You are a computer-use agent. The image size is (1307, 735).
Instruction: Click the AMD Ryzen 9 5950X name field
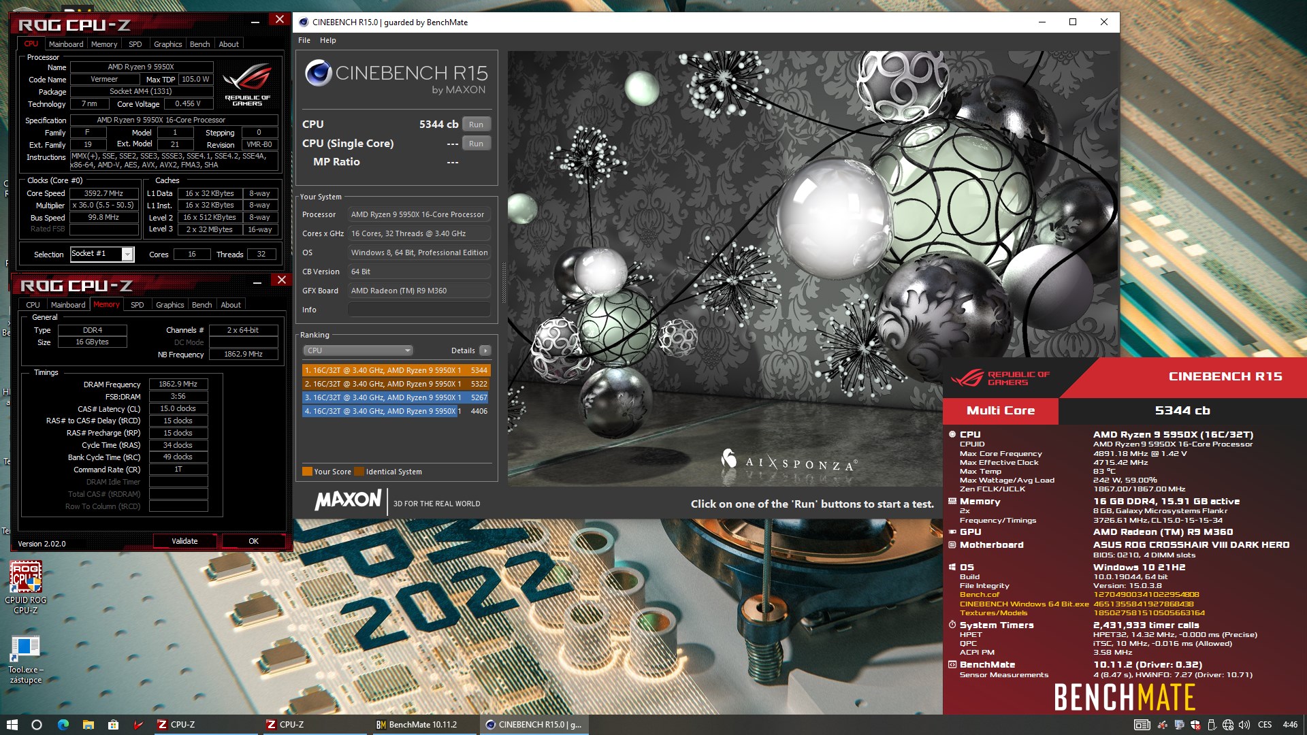click(x=141, y=67)
